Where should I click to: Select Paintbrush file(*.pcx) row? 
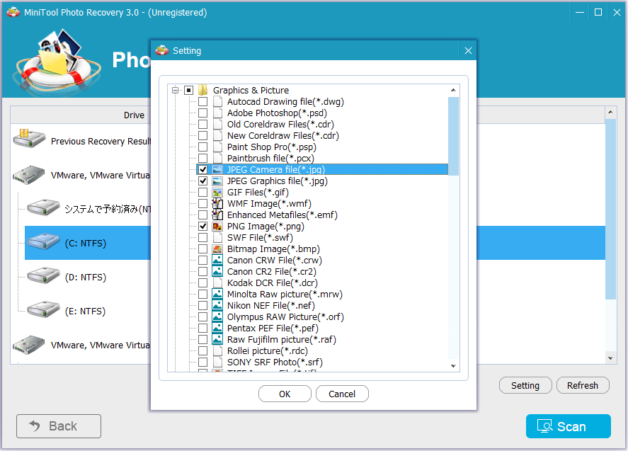pyautogui.click(x=270, y=158)
